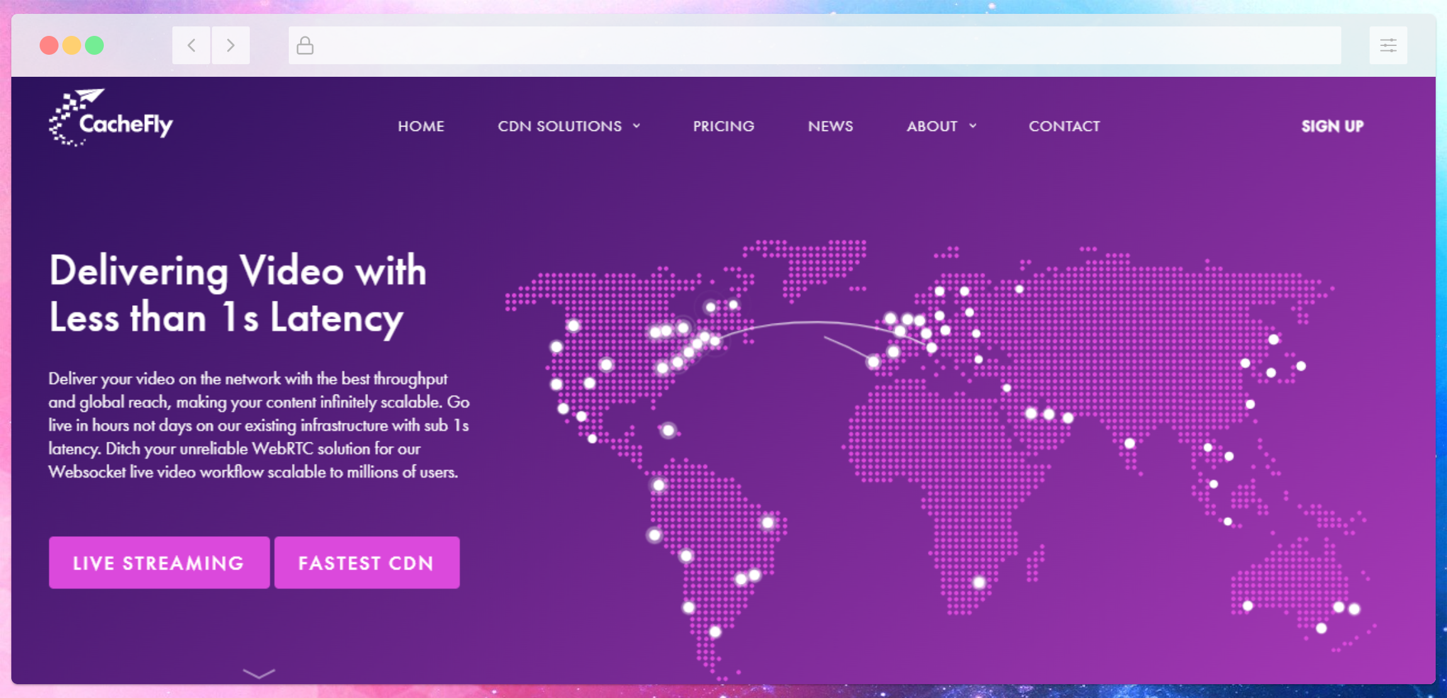Image resolution: width=1447 pixels, height=698 pixels.
Task: Expand the ABOUT dropdown menu
Action: (x=942, y=126)
